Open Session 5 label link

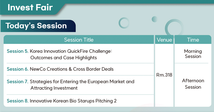tap(18, 51)
